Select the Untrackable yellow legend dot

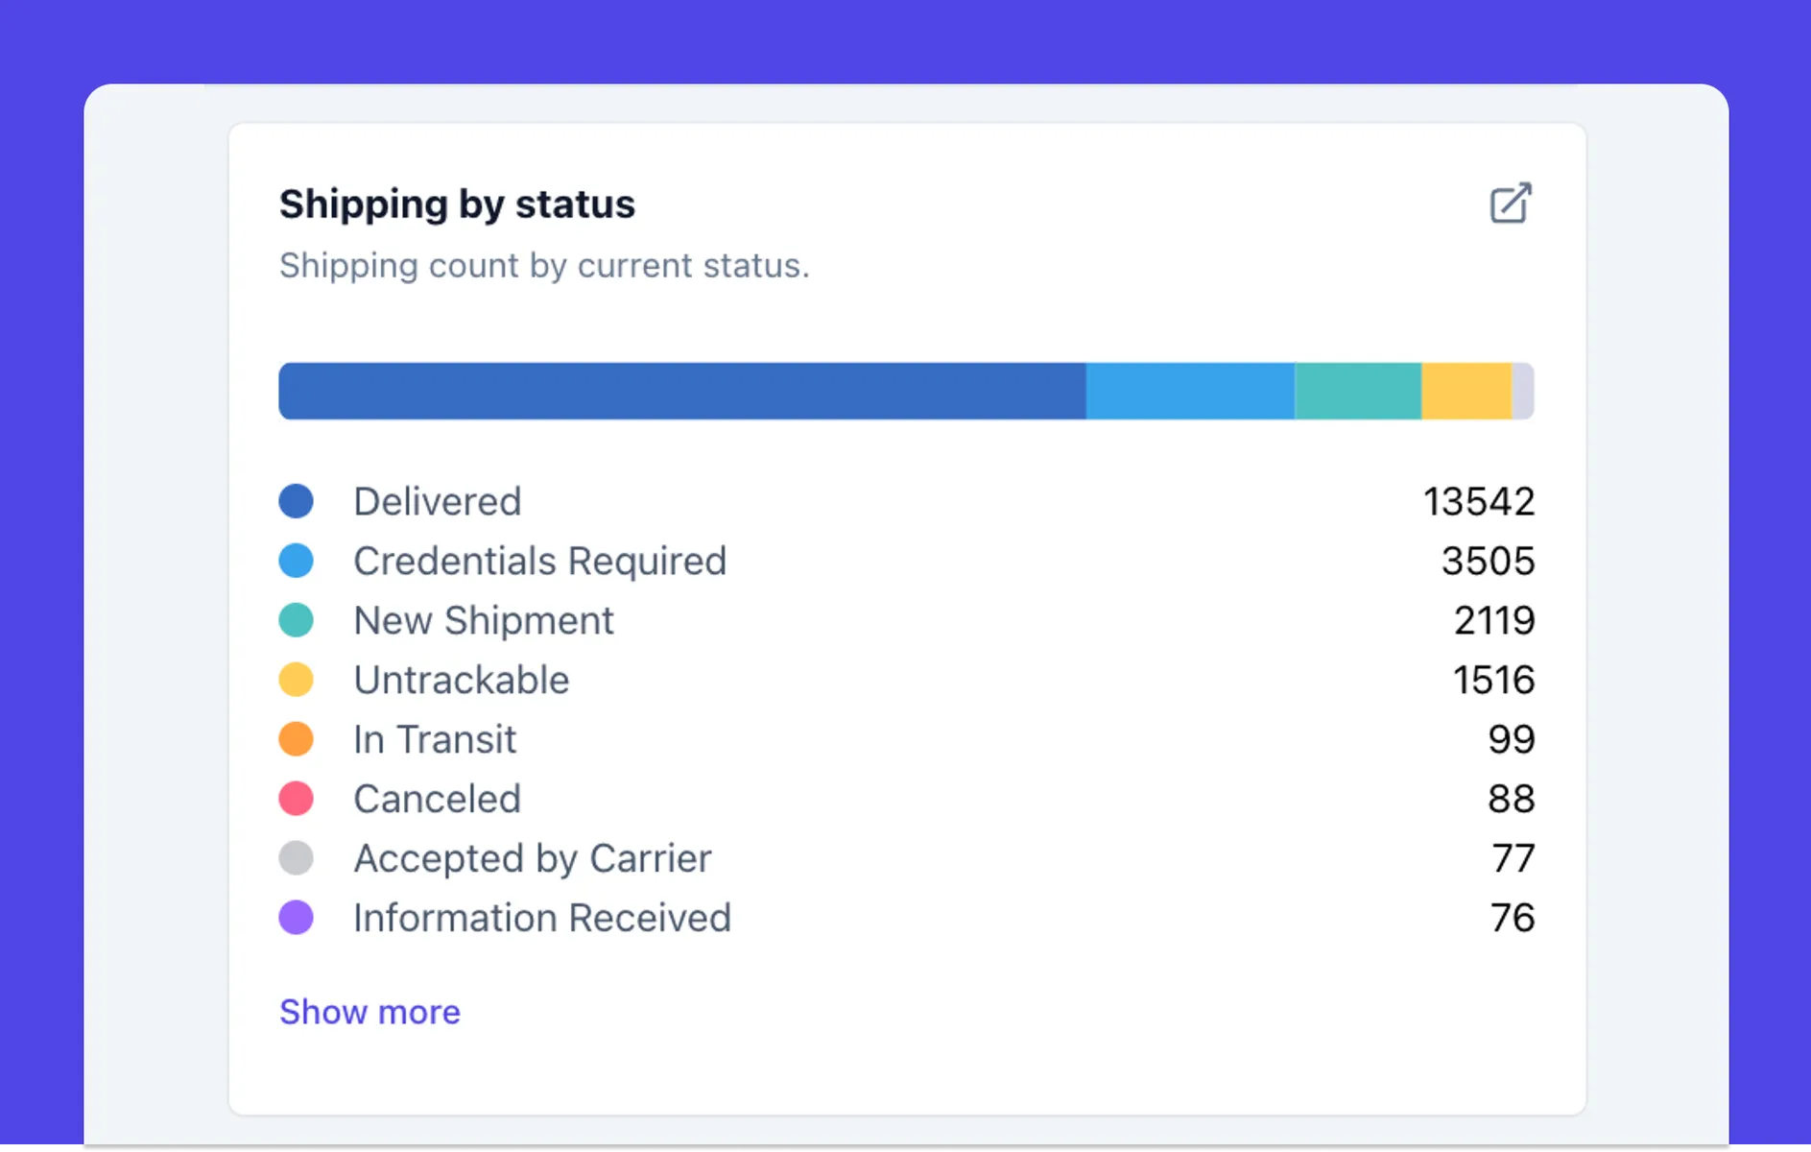(x=296, y=680)
